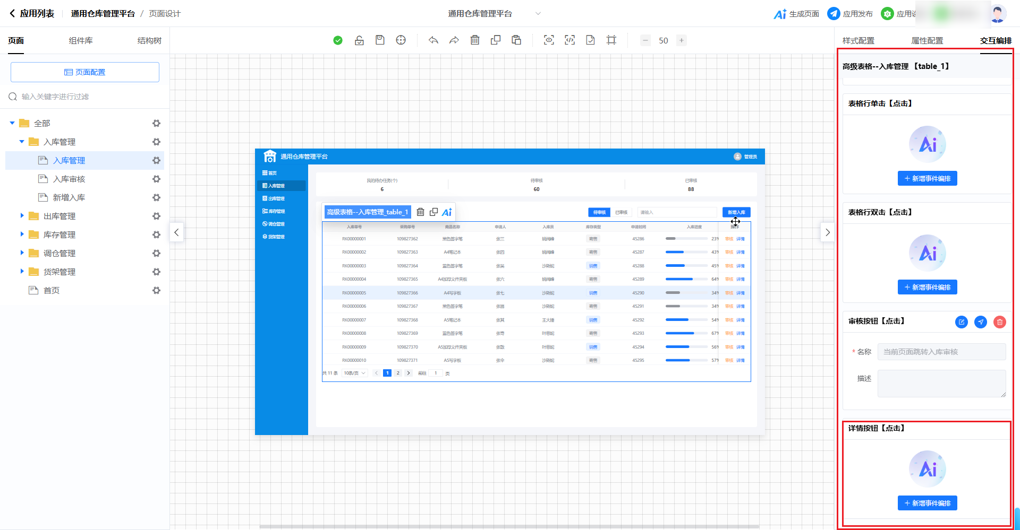Click the paste clipboard toolbar icon
Image resolution: width=1020 pixels, height=530 pixels.
coord(516,40)
